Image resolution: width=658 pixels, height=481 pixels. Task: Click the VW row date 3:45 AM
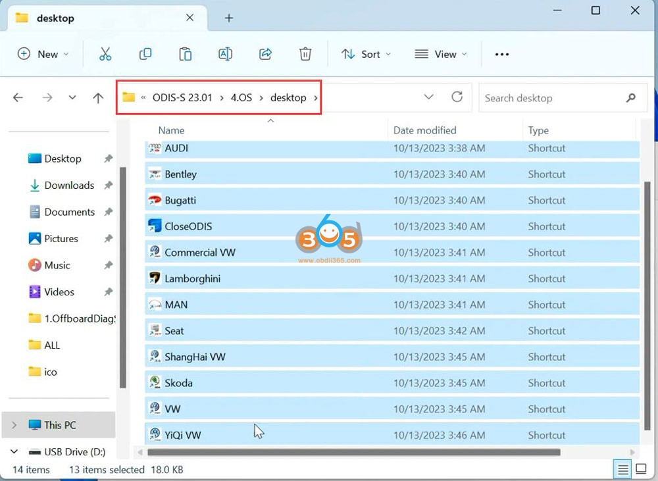[439, 409]
